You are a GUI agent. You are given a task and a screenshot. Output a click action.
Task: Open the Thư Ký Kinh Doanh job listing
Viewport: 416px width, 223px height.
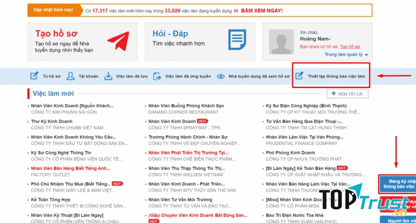tap(52, 121)
